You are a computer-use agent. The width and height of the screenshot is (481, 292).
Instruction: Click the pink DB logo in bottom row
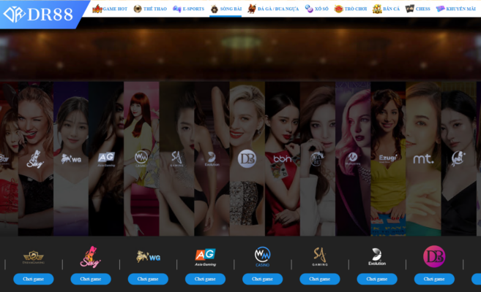tap(434, 256)
